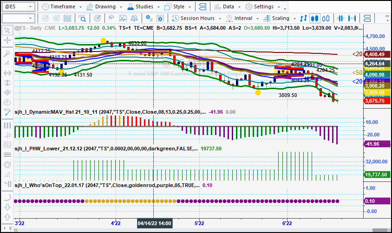392x233 pixels.
Task: Open the @ES symbol dropdown
Action: [x=30, y=7]
